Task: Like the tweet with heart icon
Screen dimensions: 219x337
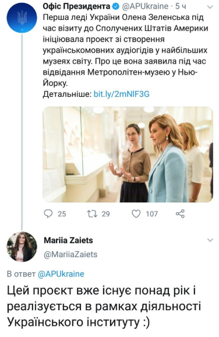Action: [x=136, y=214]
